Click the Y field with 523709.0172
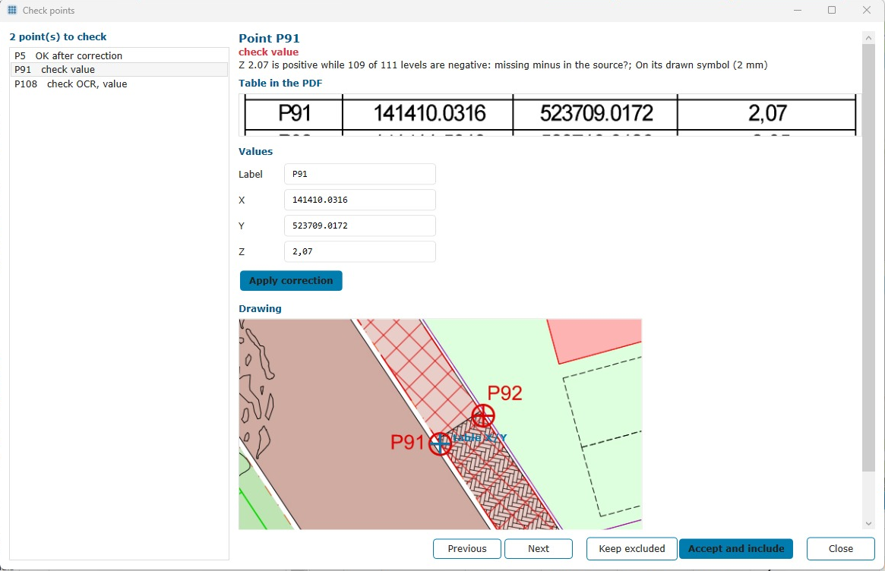The width and height of the screenshot is (885, 571). click(360, 226)
